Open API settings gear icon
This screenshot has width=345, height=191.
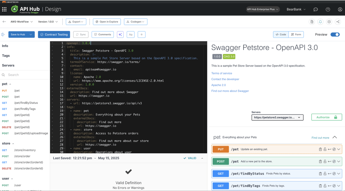(329, 22)
